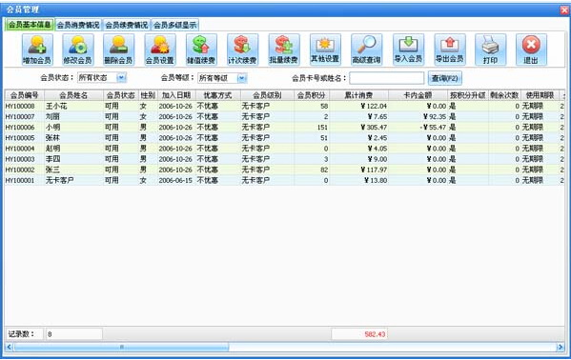This screenshot has width=571, height=360.
Task: Click the member name 赵明
Action: coord(52,149)
